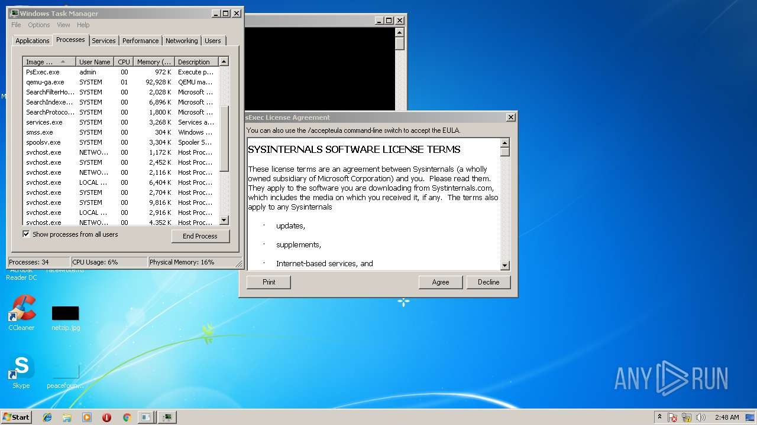Screen dimensions: 757x425
Task: Launch Internet Explorer from the taskbar
Action: tap(47, 417)
